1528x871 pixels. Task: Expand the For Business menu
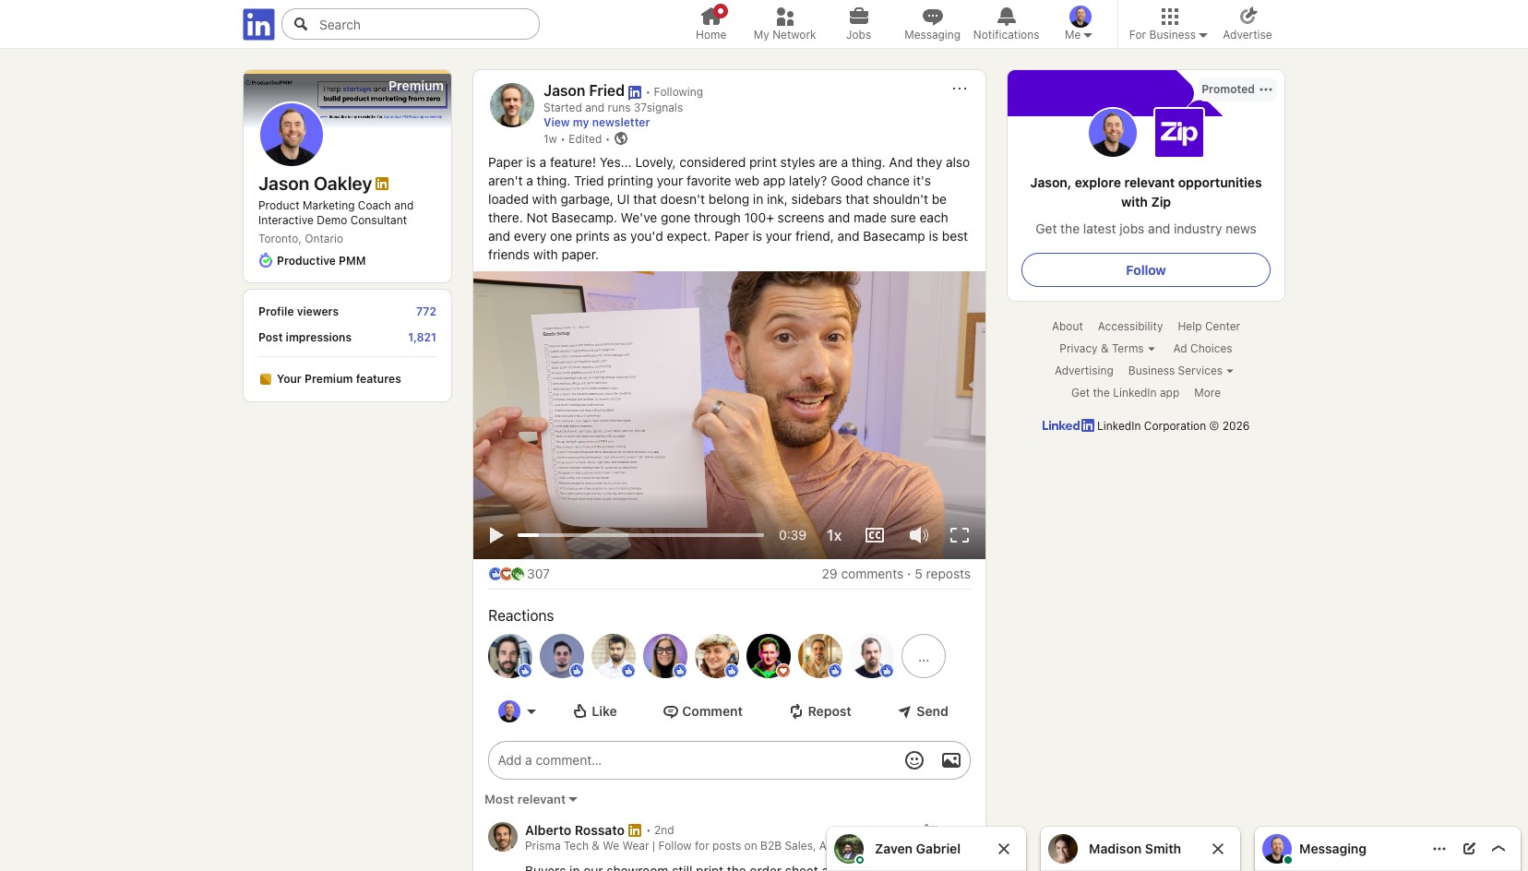pyautogui.click(x=1168, y=24)
